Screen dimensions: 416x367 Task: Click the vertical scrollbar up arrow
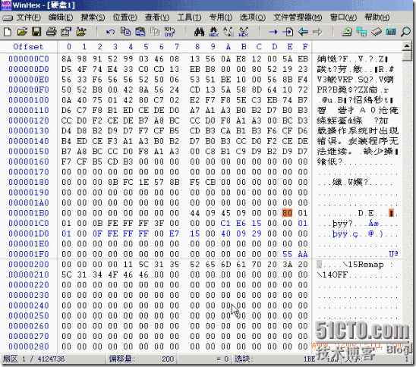coord(407,46)
